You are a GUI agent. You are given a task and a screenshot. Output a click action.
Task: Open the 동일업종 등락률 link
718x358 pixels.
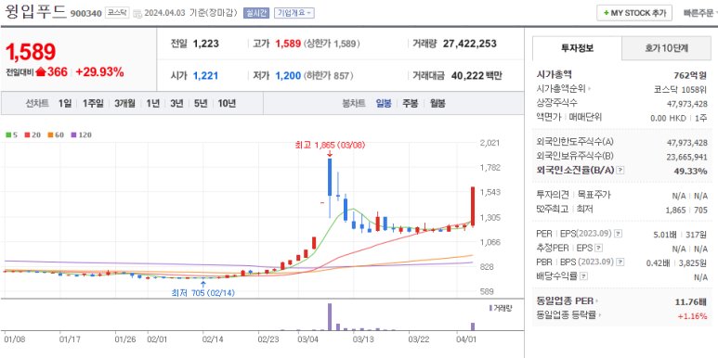[x=569, y=315]
